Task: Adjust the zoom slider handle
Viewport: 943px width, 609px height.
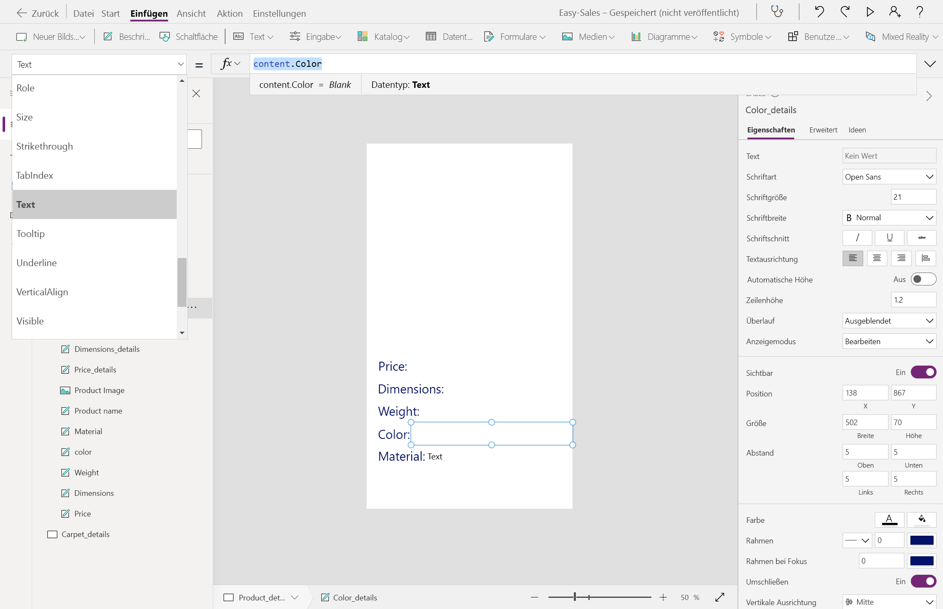Action: (x=575, y=597)
